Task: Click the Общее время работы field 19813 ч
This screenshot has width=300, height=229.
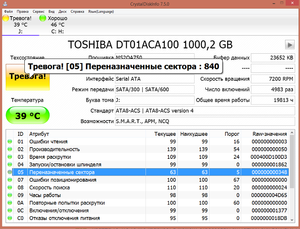Action: 273,100
